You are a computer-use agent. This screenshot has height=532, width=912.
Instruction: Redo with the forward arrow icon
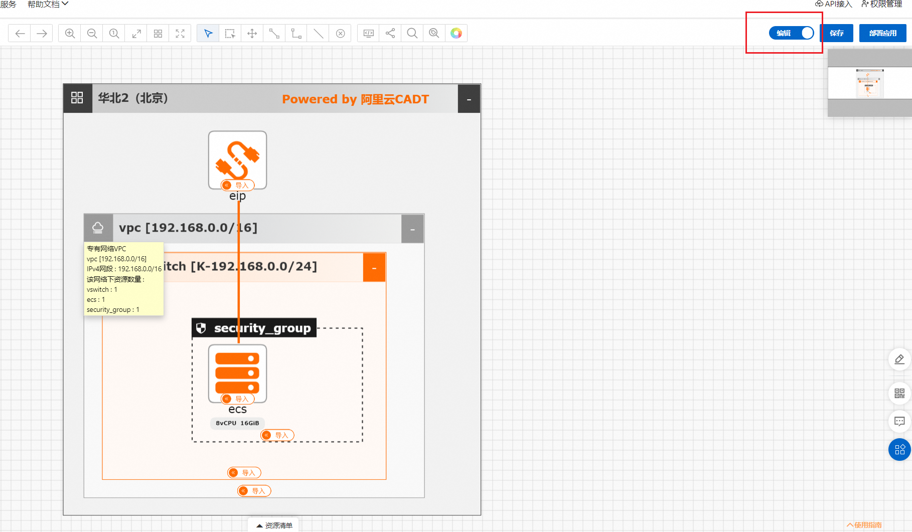[x=42, y=34]
